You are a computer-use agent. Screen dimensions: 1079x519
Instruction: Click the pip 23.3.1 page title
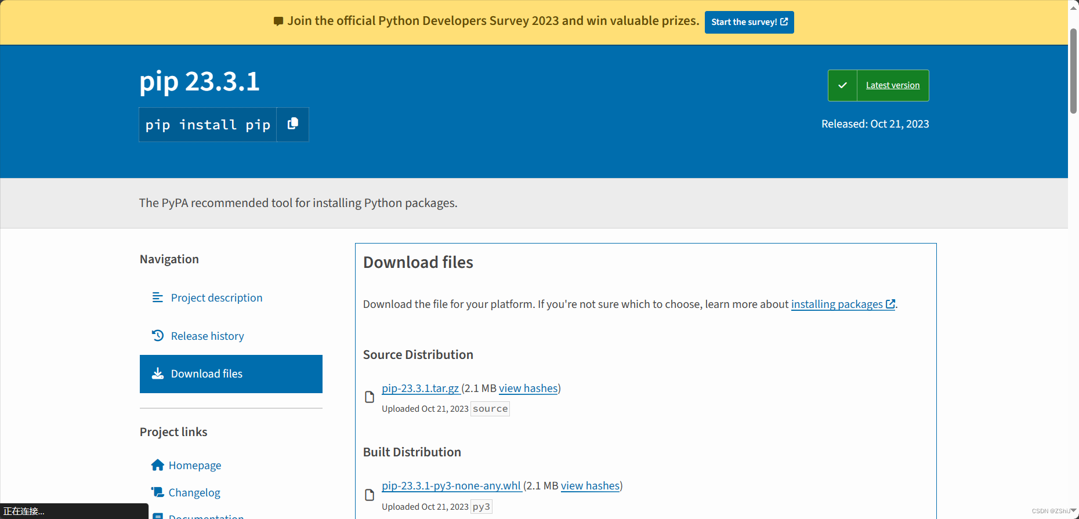click(200, 81)
